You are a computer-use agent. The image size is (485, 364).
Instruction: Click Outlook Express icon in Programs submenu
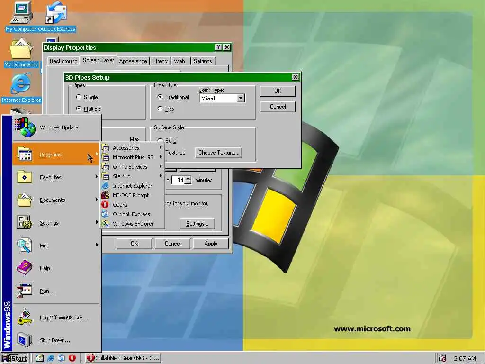pyautogui.click(x=105, y=214)
